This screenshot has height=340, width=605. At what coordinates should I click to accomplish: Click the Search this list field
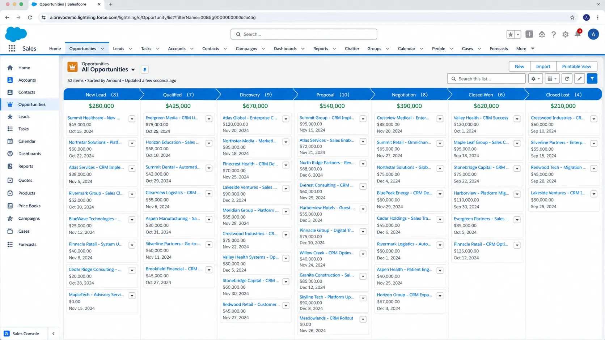[x=486, y=79]
